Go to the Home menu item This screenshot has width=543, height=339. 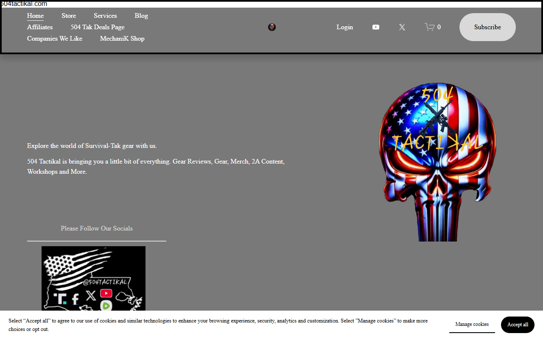[x=35, y=16]
